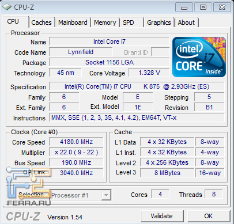Viewport: 234px width, 224px height.
Task: Click the Level 2 size '4 x 256 KBytes'
Action: [167, 162]
